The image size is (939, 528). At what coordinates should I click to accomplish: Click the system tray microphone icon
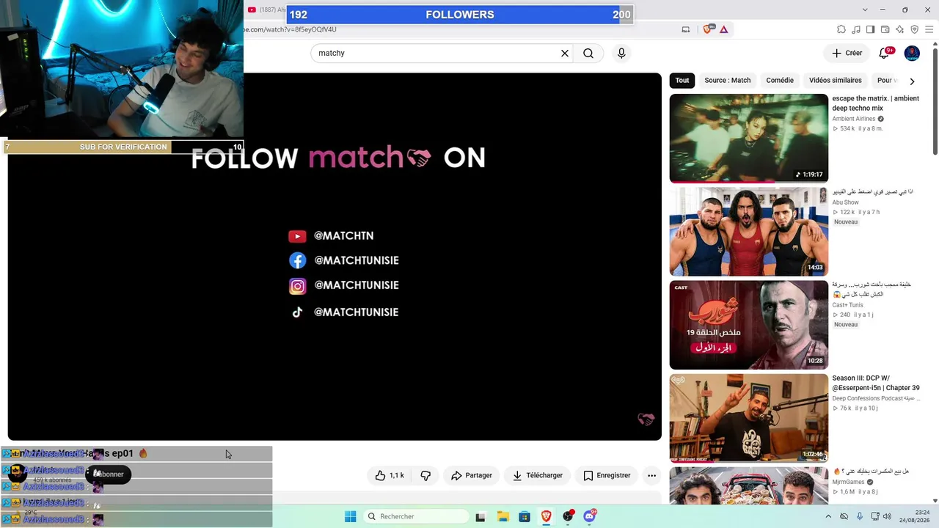click(x=860, y=516)
